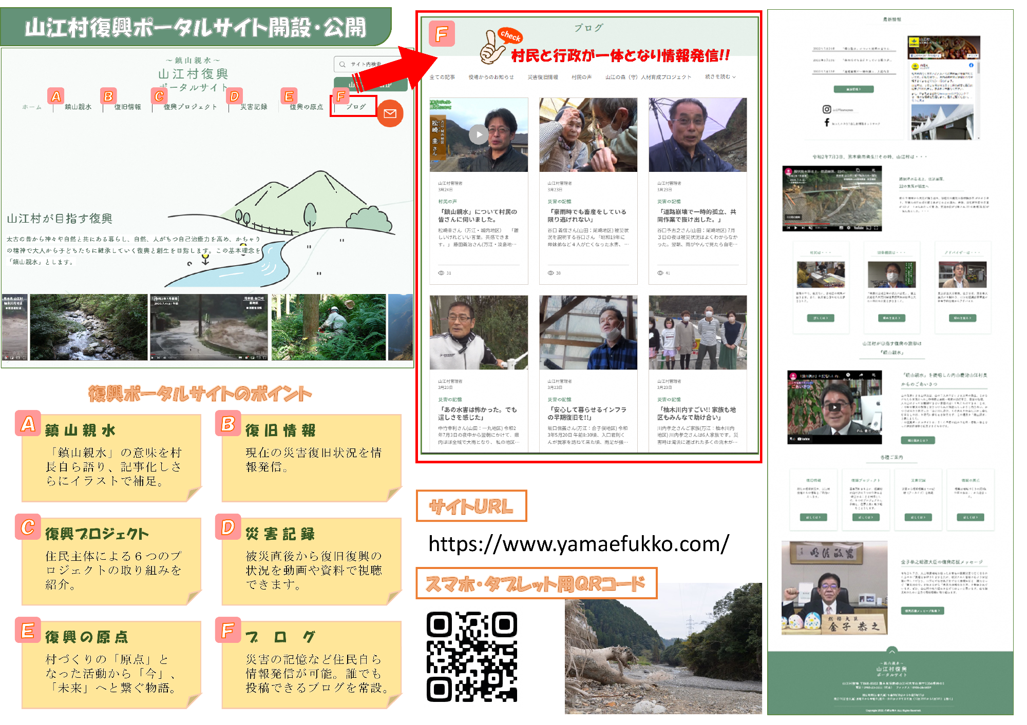Screen dimensions: 1027x725
Task: Click 詳しくは button on 復興の原点 guide card
Action: tap(971, 517)
